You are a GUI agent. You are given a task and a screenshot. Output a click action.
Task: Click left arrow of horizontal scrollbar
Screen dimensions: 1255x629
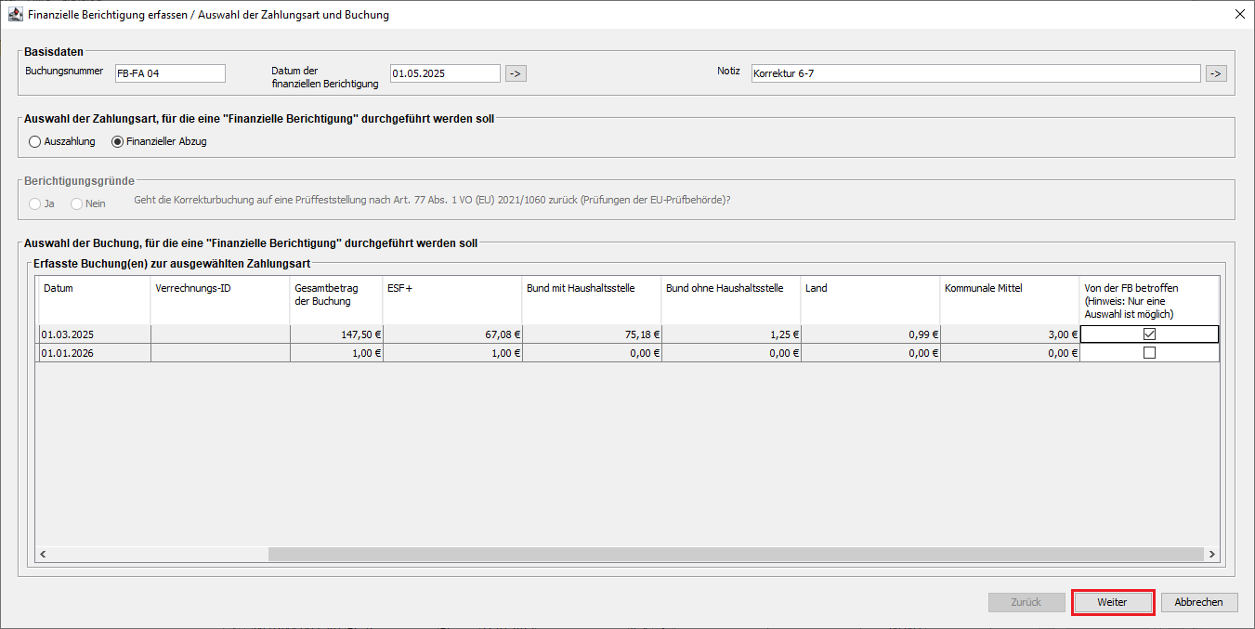pyautogui.click(x=43, y=555)
